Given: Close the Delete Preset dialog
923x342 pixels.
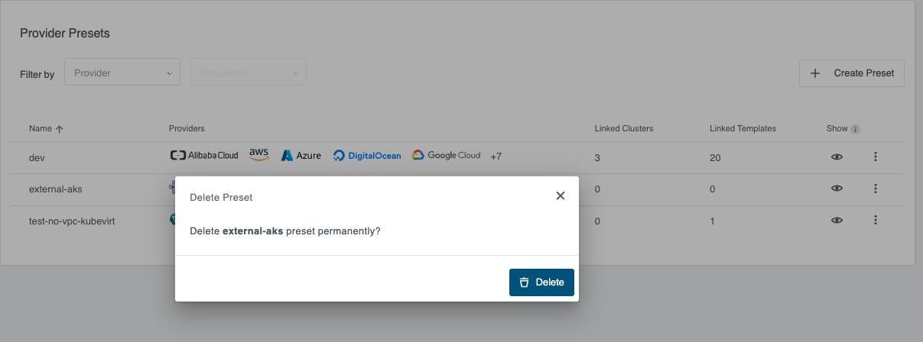Looking at the screenshot, I should pos(561,196).
